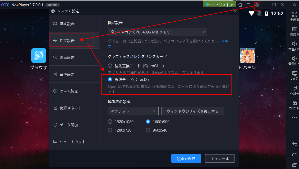
Task: Click the キャンセル cancel button
Action: (220, 158)
